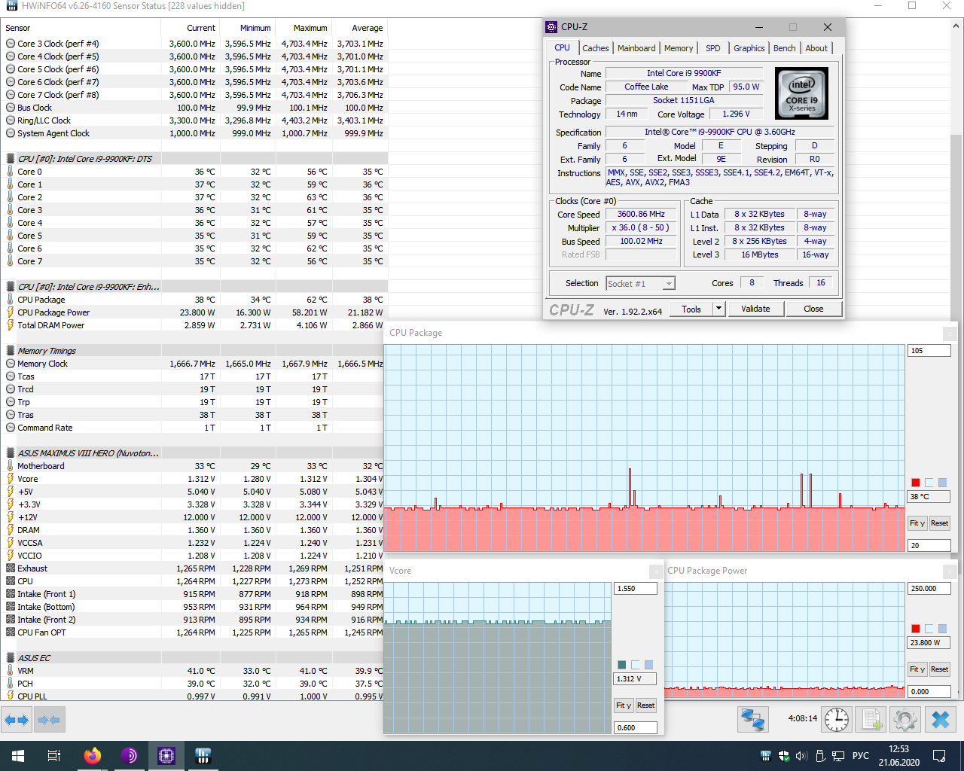
Task: Select the Total DRAM Power sensor row
Action: (194, 325)
